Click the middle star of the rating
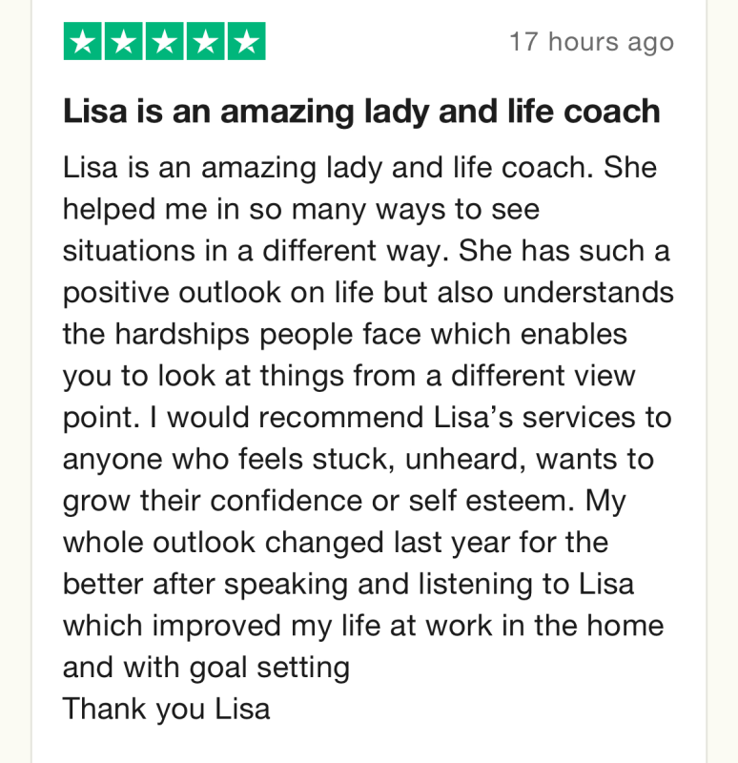The height and width of the screenshot is (763, 738). (x=165, y=41)
